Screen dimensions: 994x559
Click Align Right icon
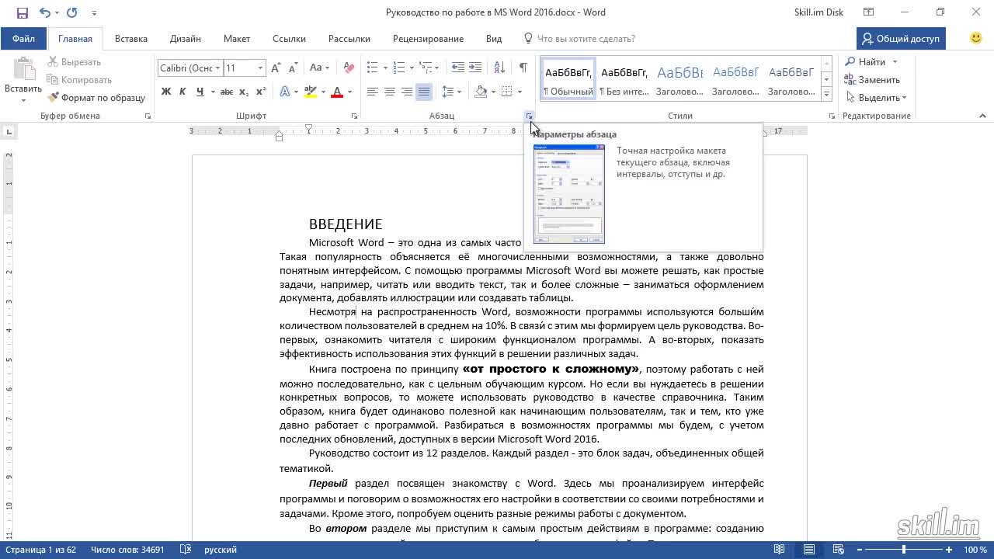[x=407, y=92]
